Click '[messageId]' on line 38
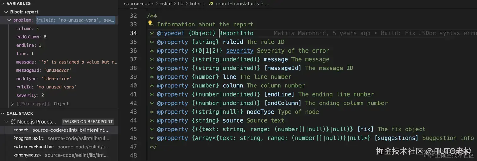This screenshot has width=477, height=161. pos(283,68)
